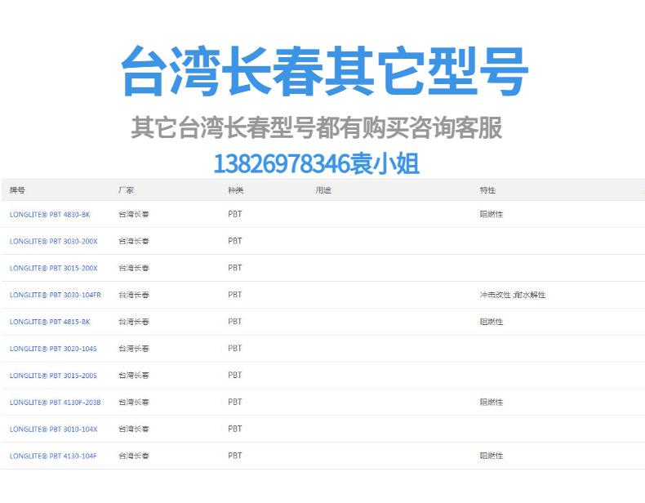Select the phone number 13826978346袁小姐 text

(x=316, y=163)
